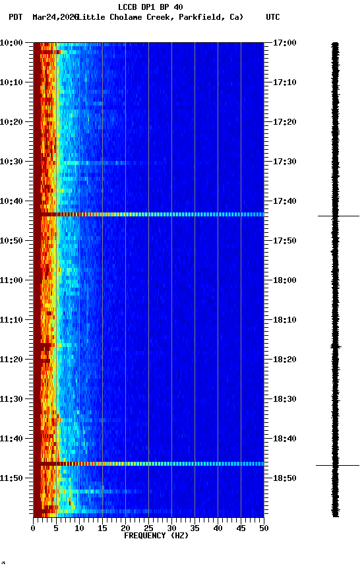Click the 'Mar24,2026' date text
The width and height of the screenshot is (364, 570).
[x=55, y=17]
